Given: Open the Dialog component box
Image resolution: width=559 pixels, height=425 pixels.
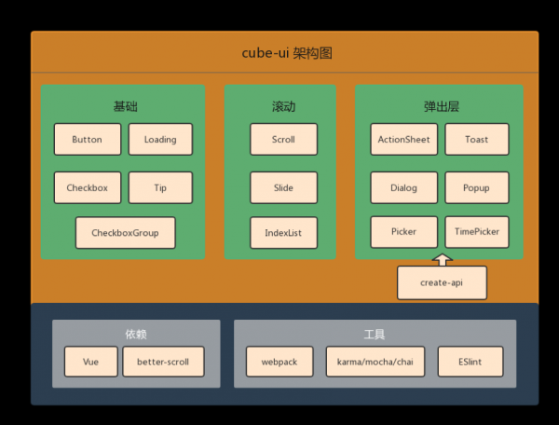Looking at the screenshot, I should pos(404,188).
